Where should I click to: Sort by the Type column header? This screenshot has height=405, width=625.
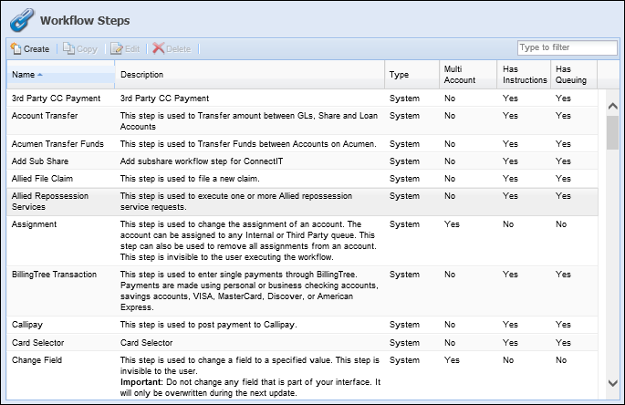tap(412, 75)
